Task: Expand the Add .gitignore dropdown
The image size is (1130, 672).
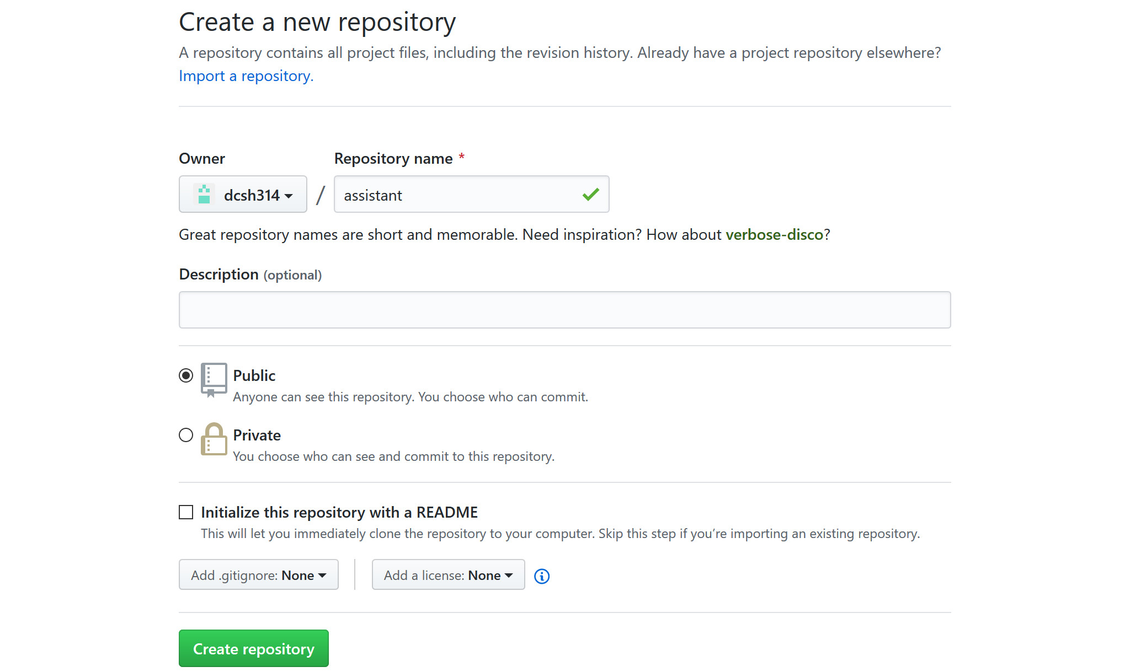Action: (x=258, y=575)
